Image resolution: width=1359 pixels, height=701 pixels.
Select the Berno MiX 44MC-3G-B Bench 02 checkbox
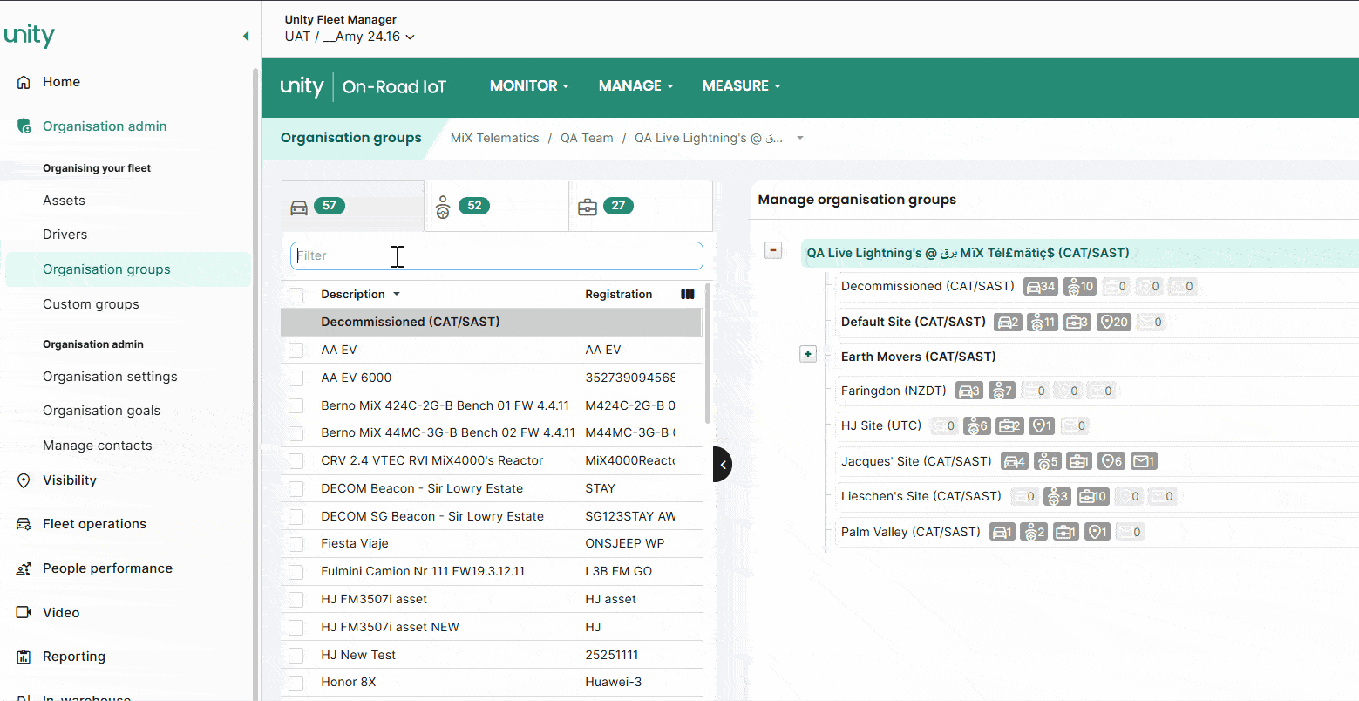click(296, 433)
